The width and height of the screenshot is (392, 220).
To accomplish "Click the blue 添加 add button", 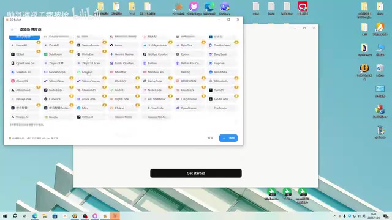I will [x=228, y=138].
